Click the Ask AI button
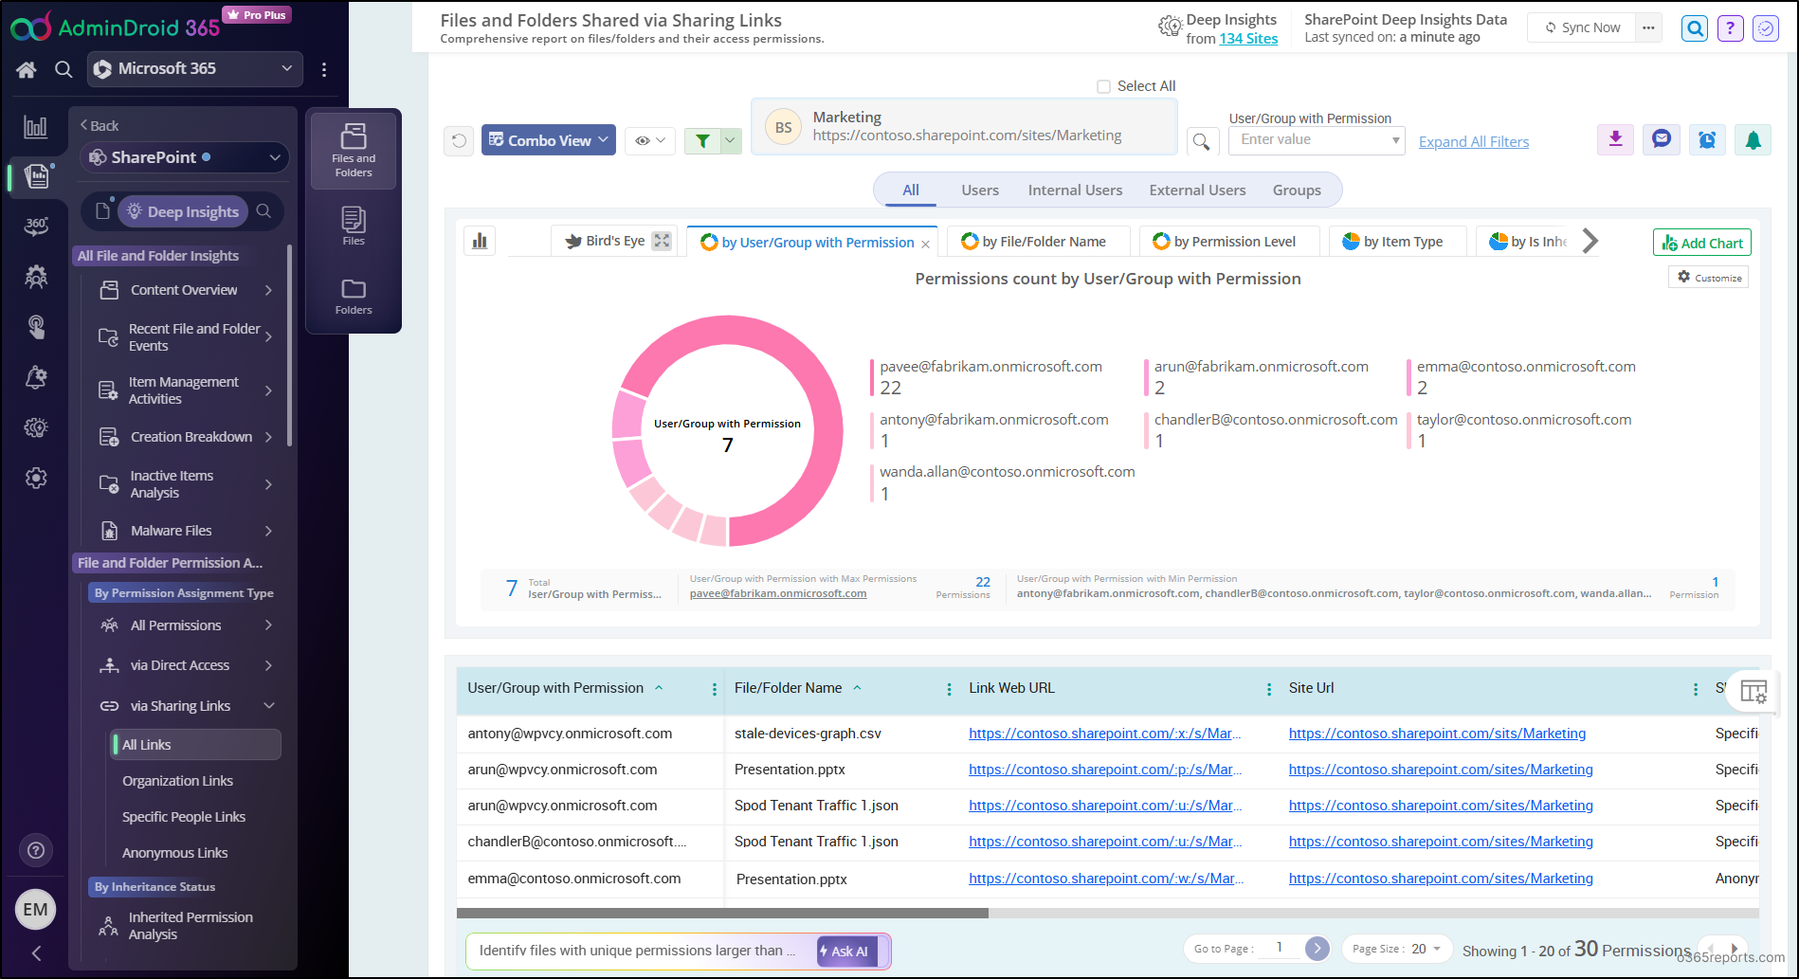 coord(847,952)
